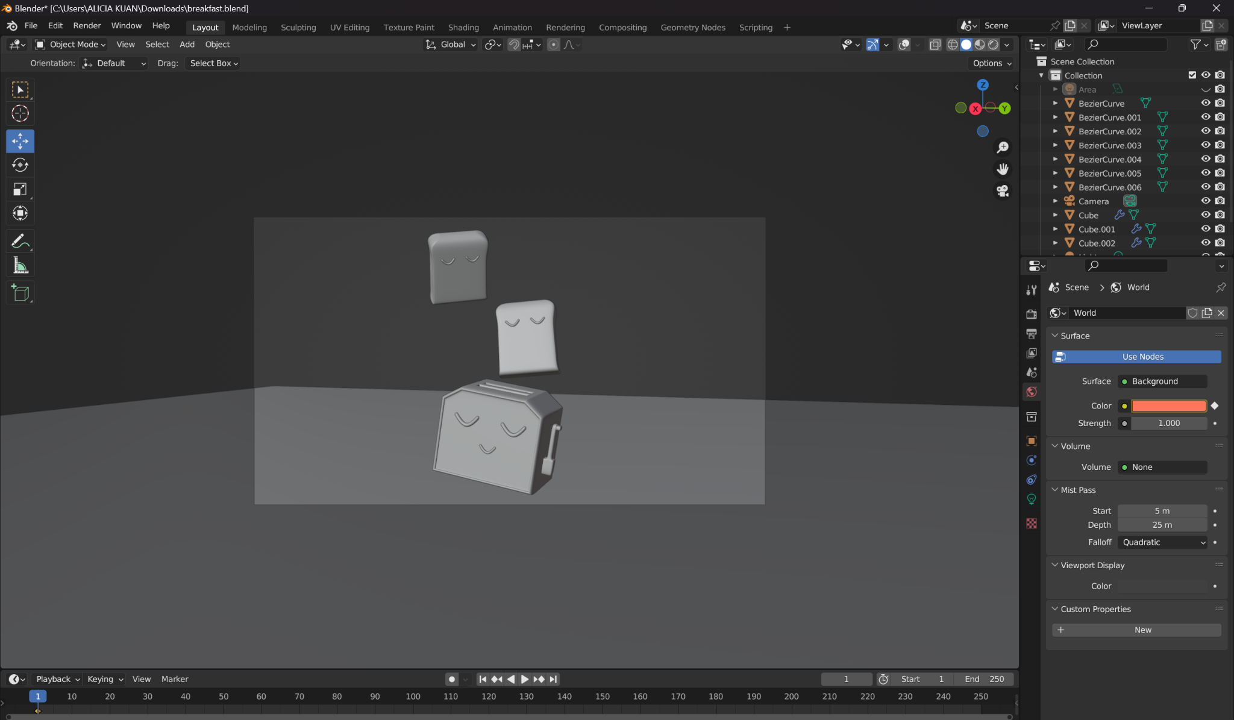Click the Strength 1.000 slider field
The height and width of the screenshot is (720, 1234).
(1168, 424)
